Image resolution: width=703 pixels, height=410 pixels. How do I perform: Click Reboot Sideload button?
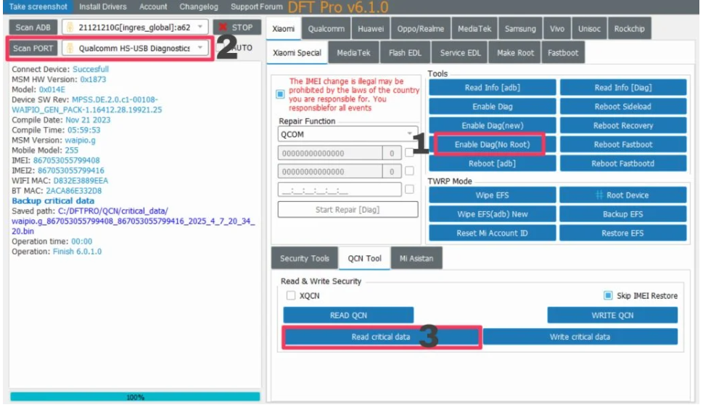pyautogui.click(x=623, y=107)
